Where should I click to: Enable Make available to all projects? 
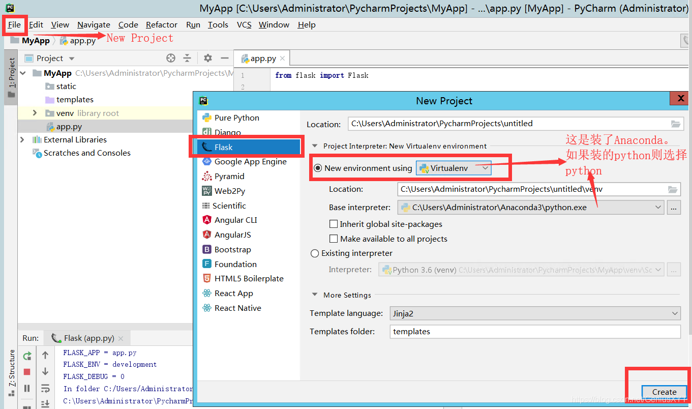click(334, 239)
